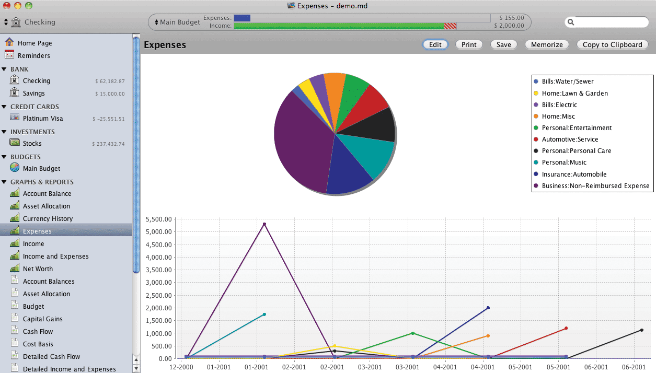Click the Platinum Visa credit card icon
The width and height of the screenshot is (656, 373).
(15, 118)
